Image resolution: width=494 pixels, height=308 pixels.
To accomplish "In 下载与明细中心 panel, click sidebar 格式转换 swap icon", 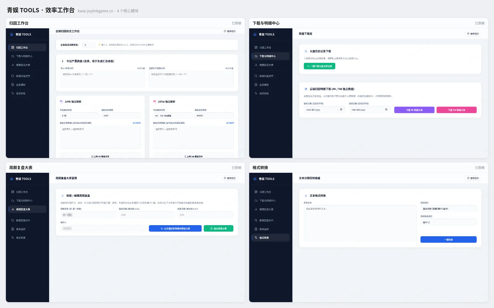I will tap(256, 93).
